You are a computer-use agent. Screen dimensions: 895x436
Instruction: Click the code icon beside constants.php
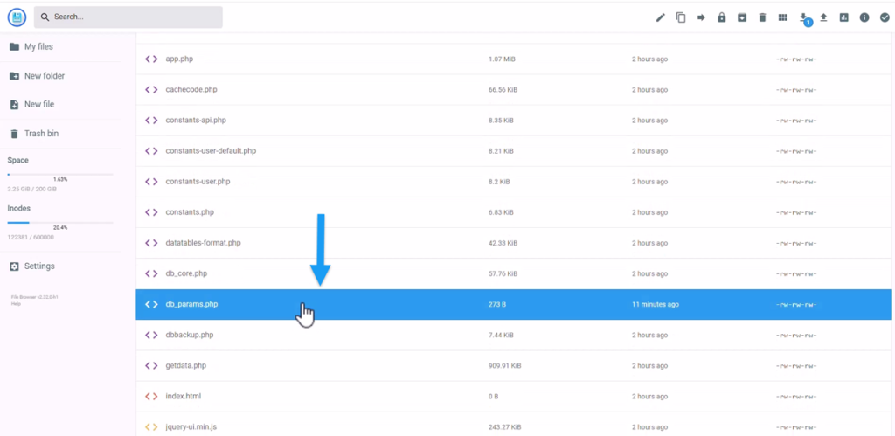pos(151,212)
